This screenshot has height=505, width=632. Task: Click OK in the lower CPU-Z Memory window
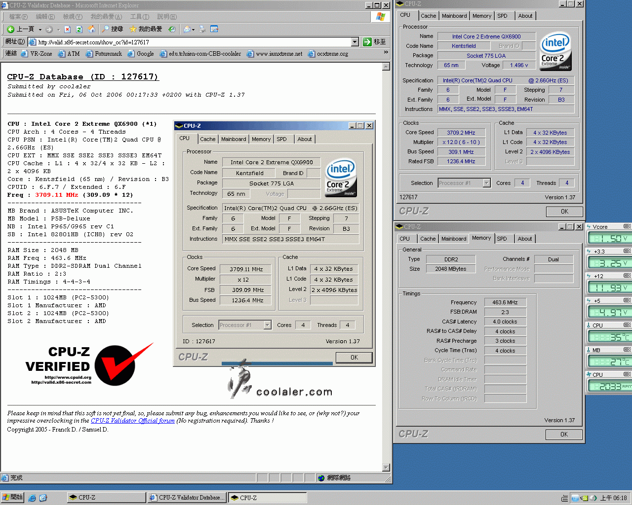click(x=564, y=434)
